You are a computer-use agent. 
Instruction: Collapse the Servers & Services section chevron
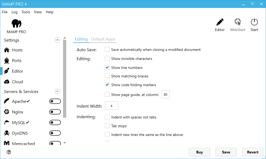(57, 91)
